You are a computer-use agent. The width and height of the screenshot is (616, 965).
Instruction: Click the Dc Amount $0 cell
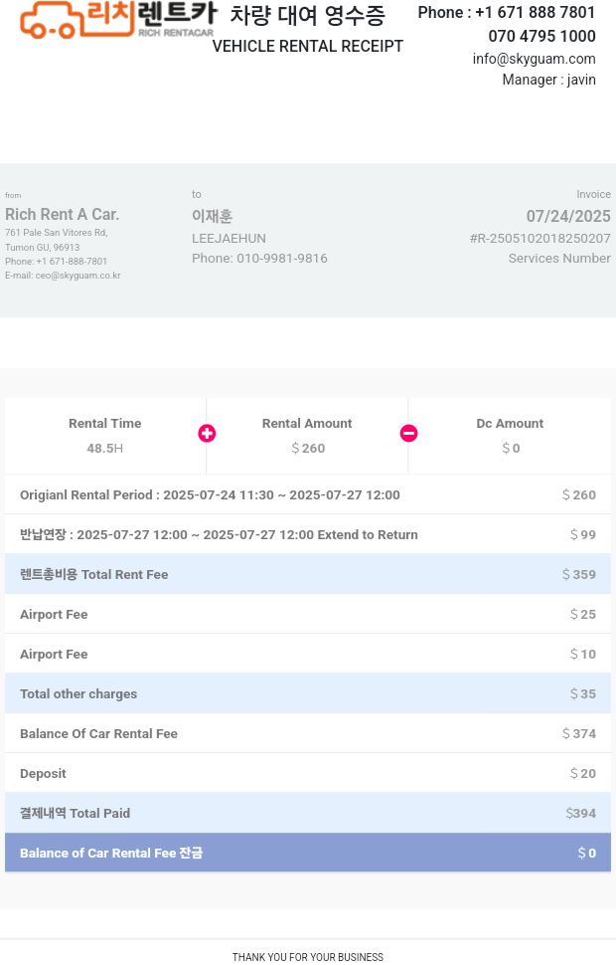click(510, 436)
